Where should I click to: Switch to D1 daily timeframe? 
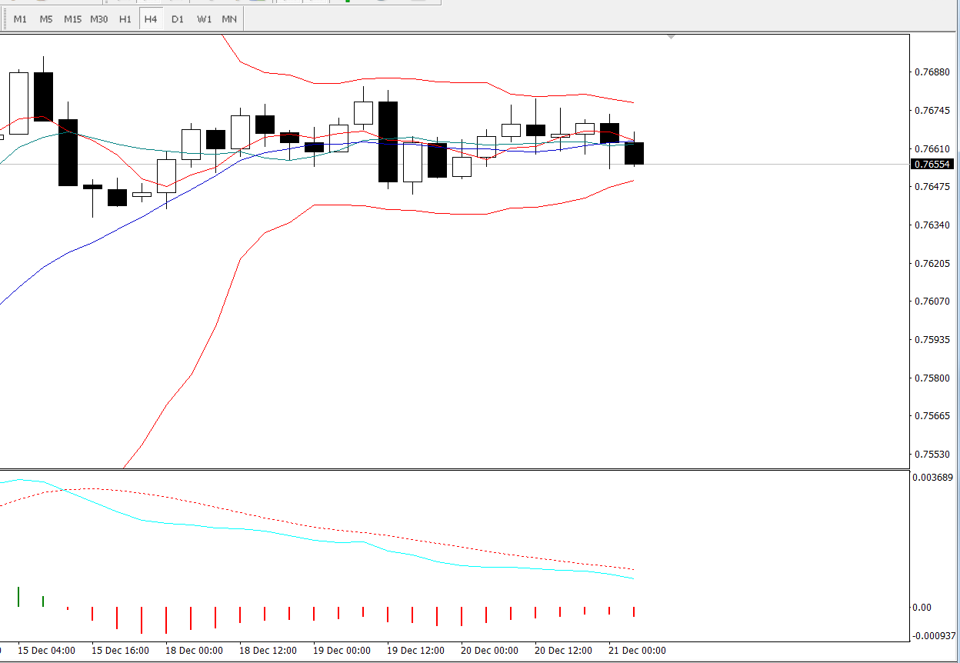point(178,19)
